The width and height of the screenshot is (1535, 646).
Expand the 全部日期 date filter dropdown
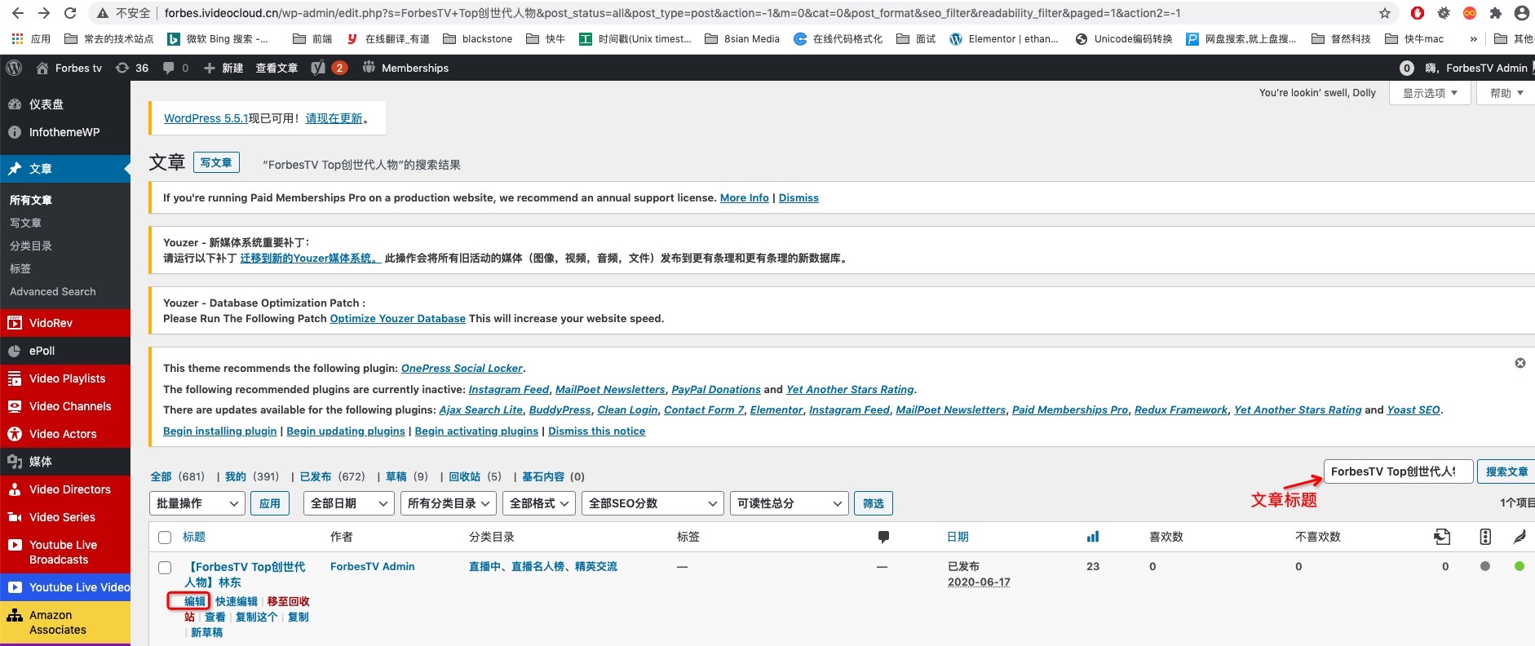coord(348,503)
